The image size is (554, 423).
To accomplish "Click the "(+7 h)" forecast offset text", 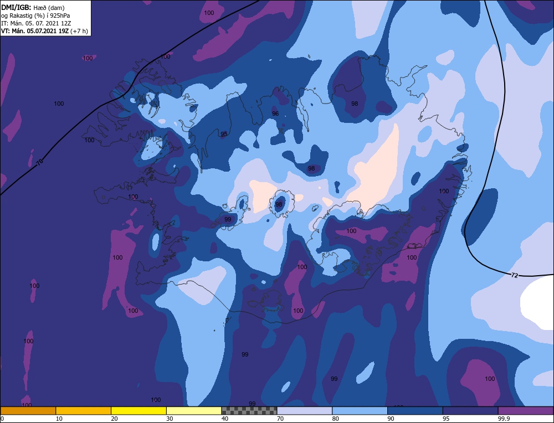I will coord(79,31).
